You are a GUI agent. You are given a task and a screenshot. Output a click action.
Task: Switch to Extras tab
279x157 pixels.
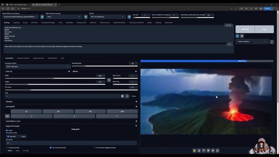pos(25,23)
